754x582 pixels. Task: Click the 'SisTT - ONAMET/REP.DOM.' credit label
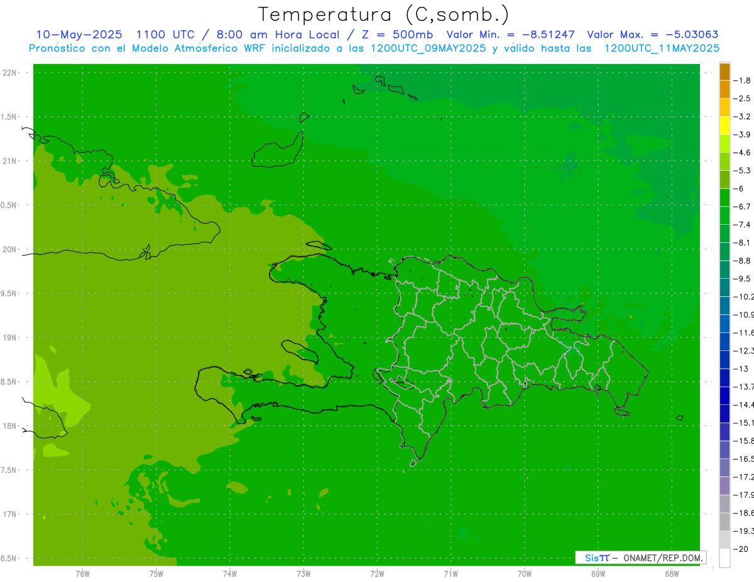tap(641, 558)
